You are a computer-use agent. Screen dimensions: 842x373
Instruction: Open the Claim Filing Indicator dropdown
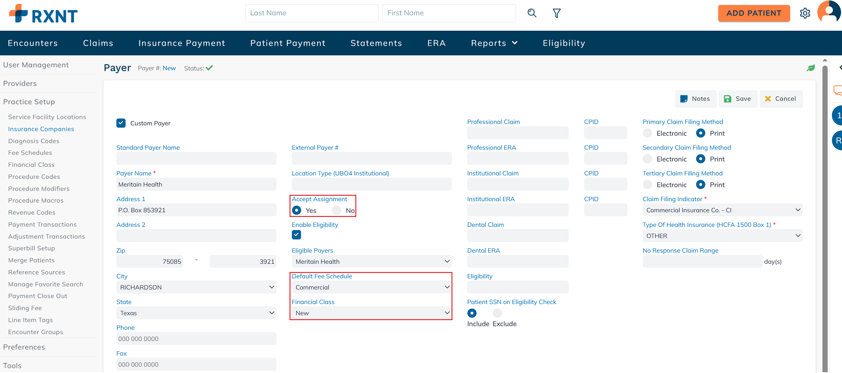(x=722, y=210)
